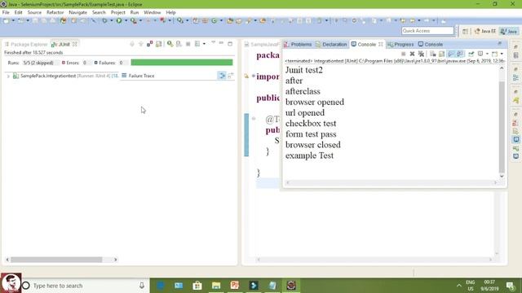Viewport: 522px width, 293px height.
Task: Open the Run Last Tool dropdown arrow
Action: click(x=140, y=20)
